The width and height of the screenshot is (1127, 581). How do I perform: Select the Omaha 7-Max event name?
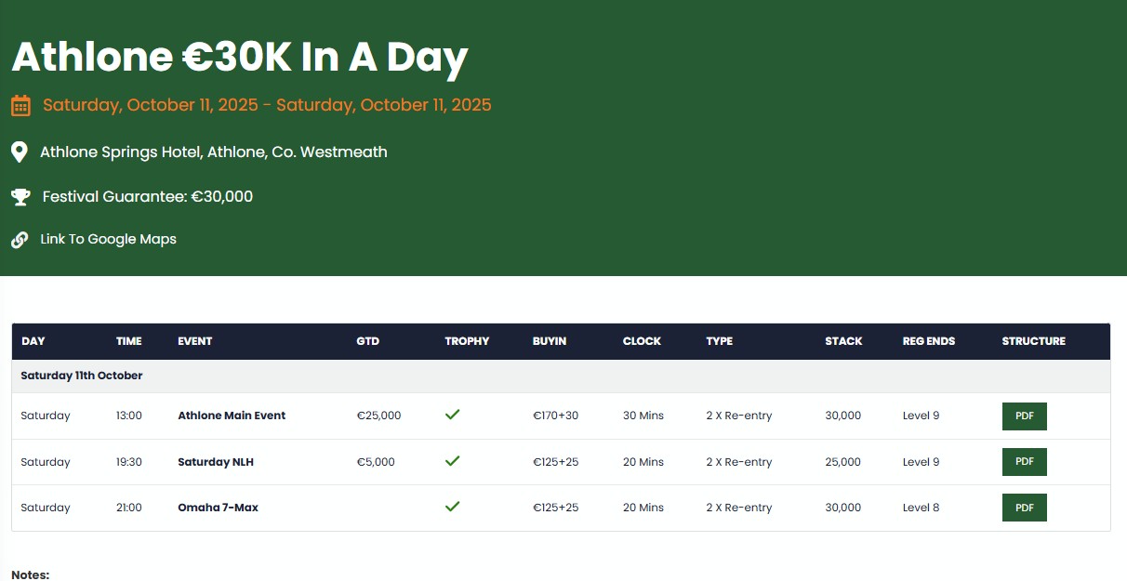point(218,508)
